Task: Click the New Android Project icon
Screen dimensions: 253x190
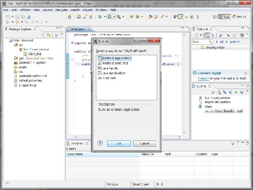Action: tap(79, 17)
